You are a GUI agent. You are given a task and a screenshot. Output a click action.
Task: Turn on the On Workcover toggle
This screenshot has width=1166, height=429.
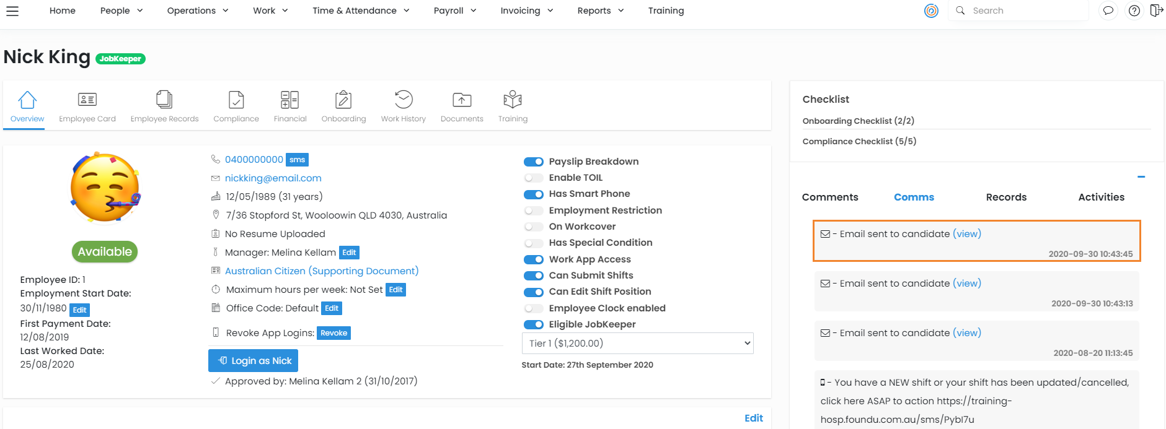(x=533, y=227)
